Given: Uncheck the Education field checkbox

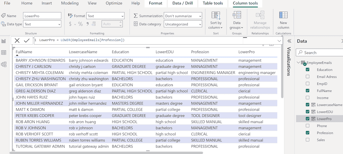Looking at the screenshot, I should point(307,70).
